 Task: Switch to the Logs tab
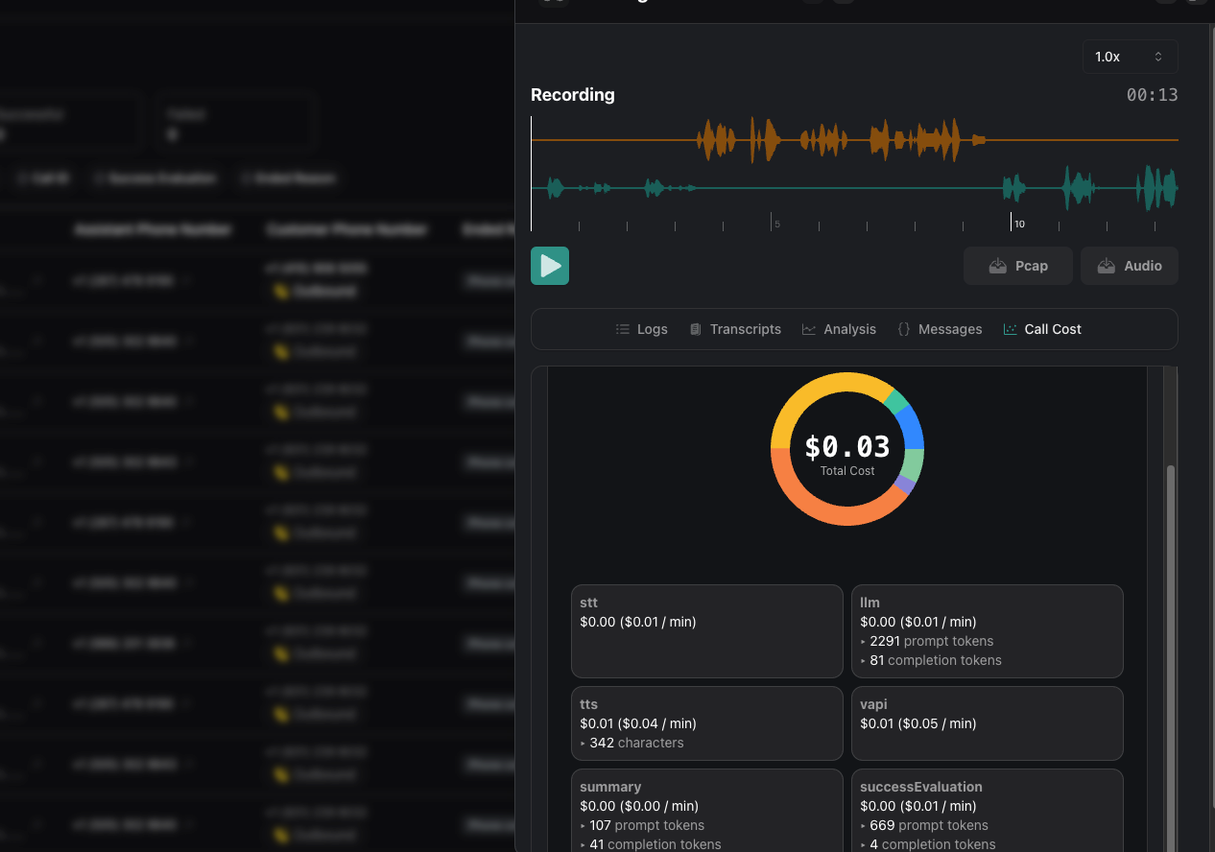[x=642, y=329]
